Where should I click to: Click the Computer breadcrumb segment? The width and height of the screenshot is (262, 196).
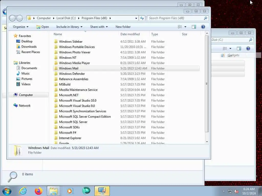(x=43, y=18)
